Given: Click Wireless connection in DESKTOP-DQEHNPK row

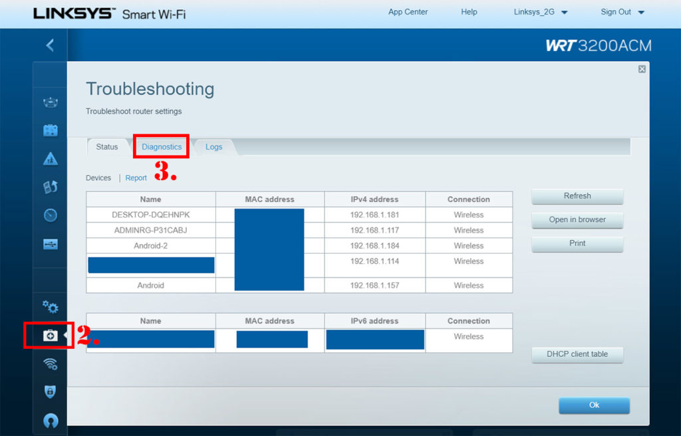Looking at the screenshot, I should 469,215.
